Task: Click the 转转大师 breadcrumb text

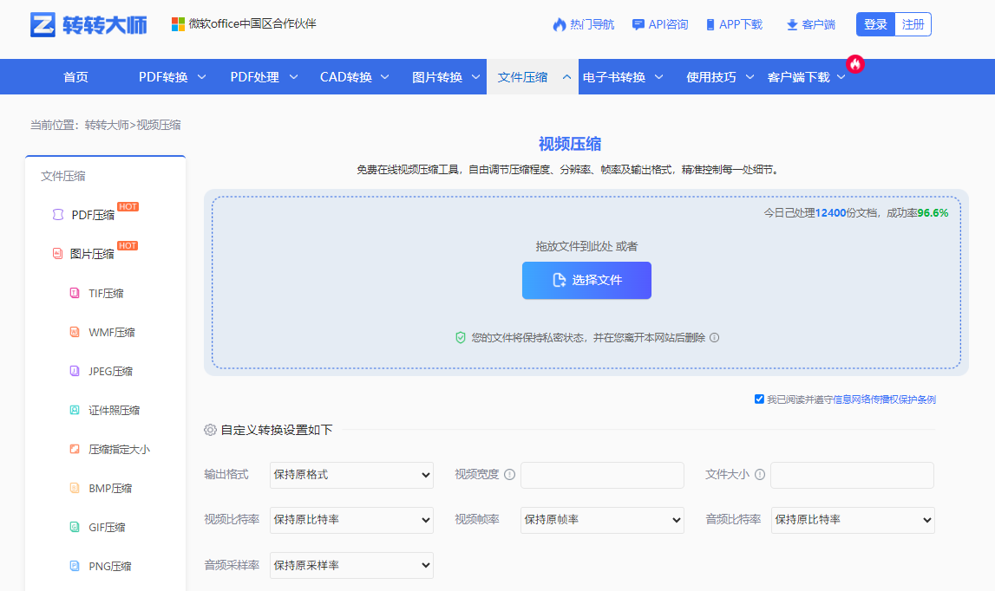Action: [107, 125]
